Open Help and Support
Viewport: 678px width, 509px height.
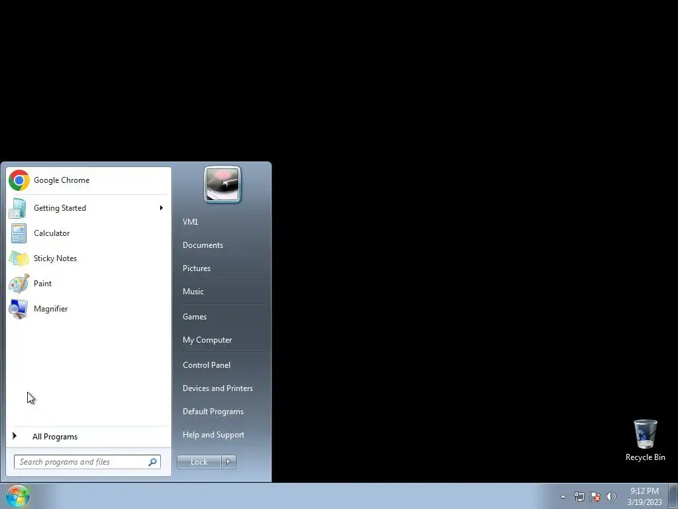click(214, 435)
